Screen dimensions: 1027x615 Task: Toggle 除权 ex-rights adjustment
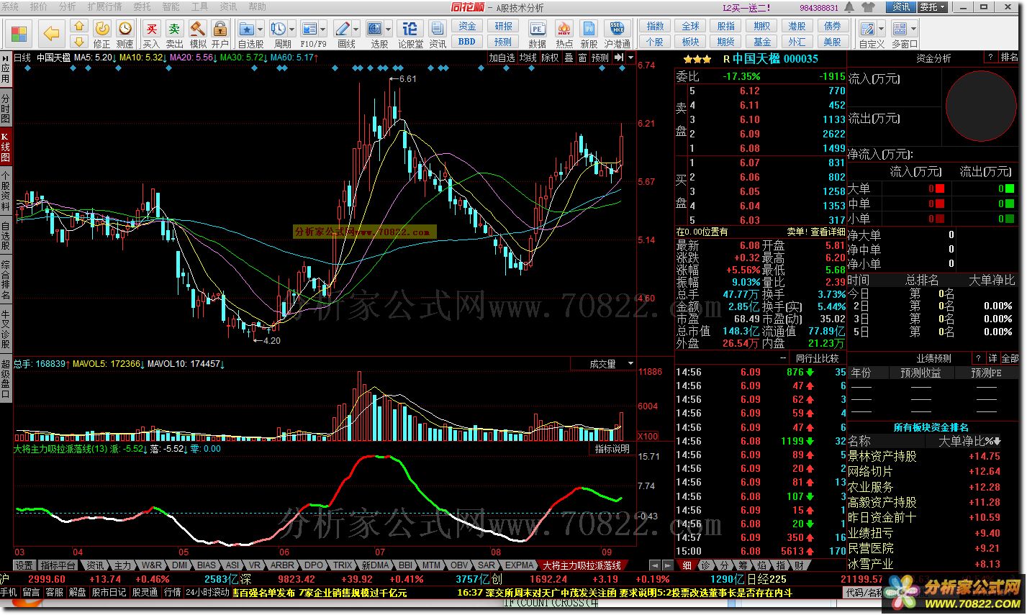point(551,58)
